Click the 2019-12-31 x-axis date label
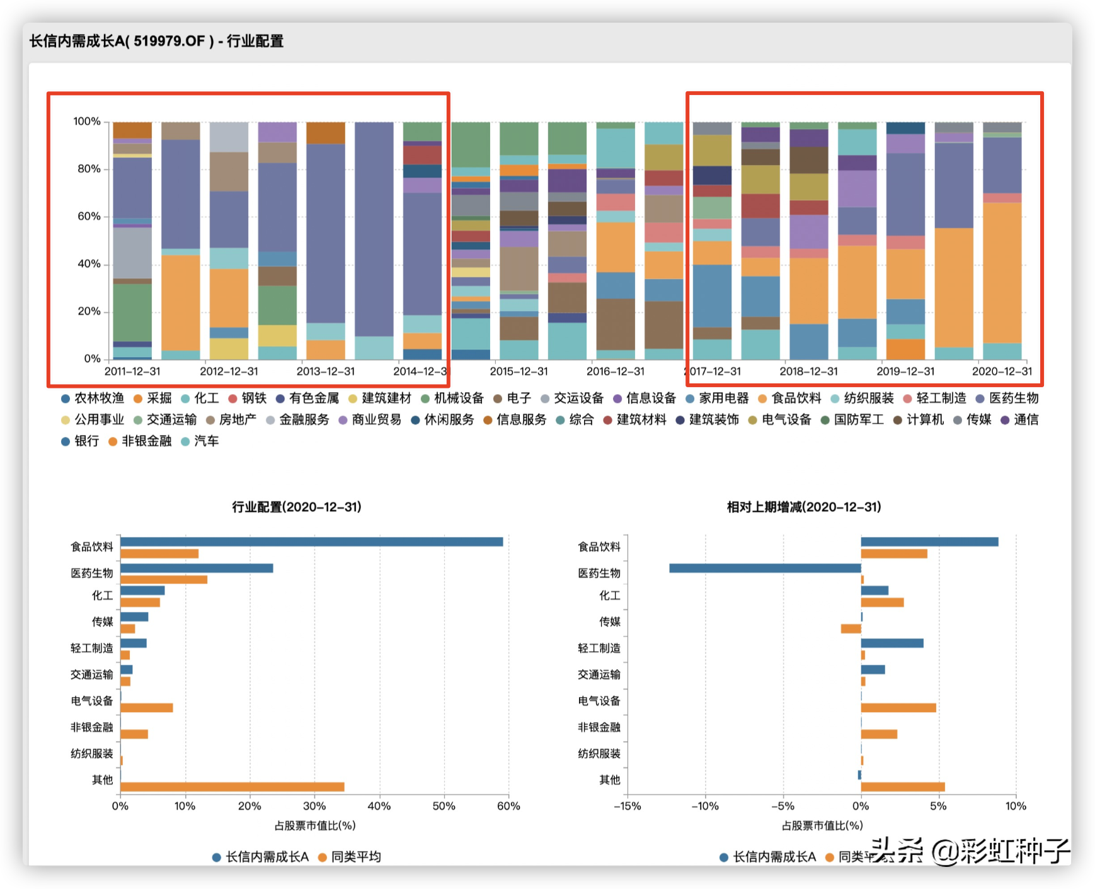 [x=905, y=371]
